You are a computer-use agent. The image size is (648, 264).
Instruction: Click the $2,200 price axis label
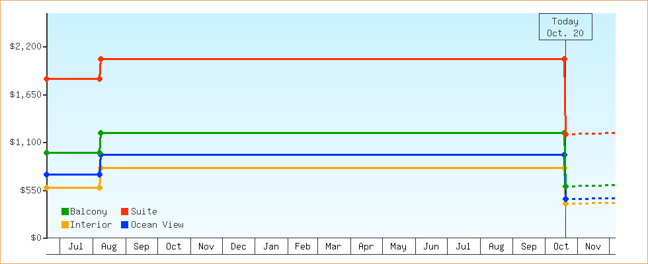(26, 47)
